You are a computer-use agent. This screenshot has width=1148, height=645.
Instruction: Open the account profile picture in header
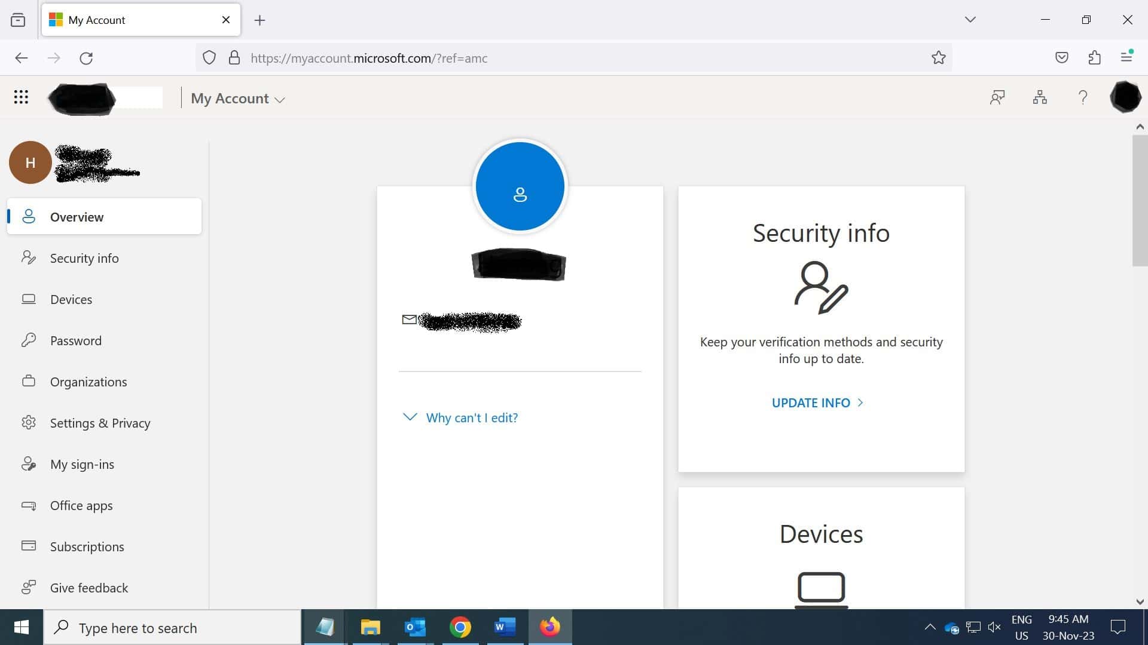pos(1125,97)
